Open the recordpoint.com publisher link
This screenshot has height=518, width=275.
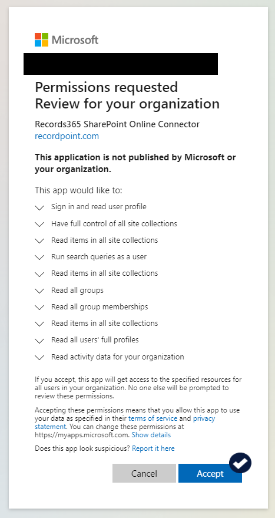click(x=67, y=136)
